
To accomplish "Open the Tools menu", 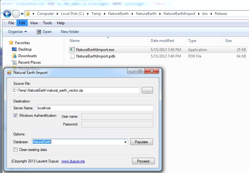I will coord(47,23).
